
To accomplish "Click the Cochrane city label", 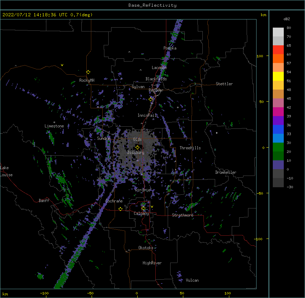I will point(114,201).
